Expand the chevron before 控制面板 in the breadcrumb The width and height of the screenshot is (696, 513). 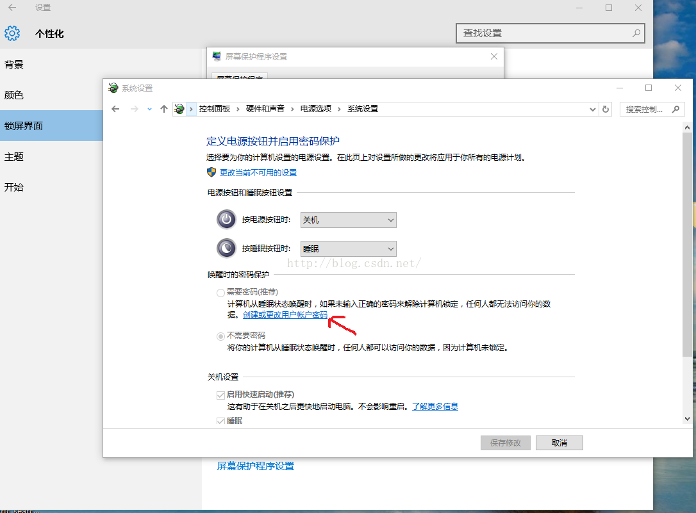pos(191,109)
